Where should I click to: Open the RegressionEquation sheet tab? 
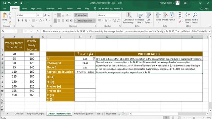pos(83,114)
